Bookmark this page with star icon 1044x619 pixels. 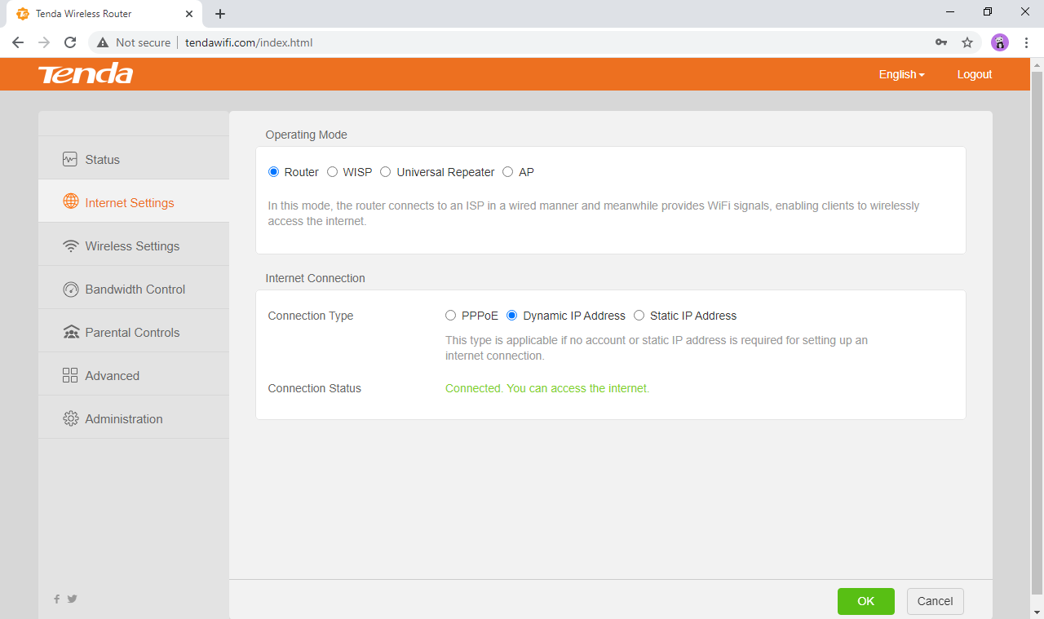(967, 42)
